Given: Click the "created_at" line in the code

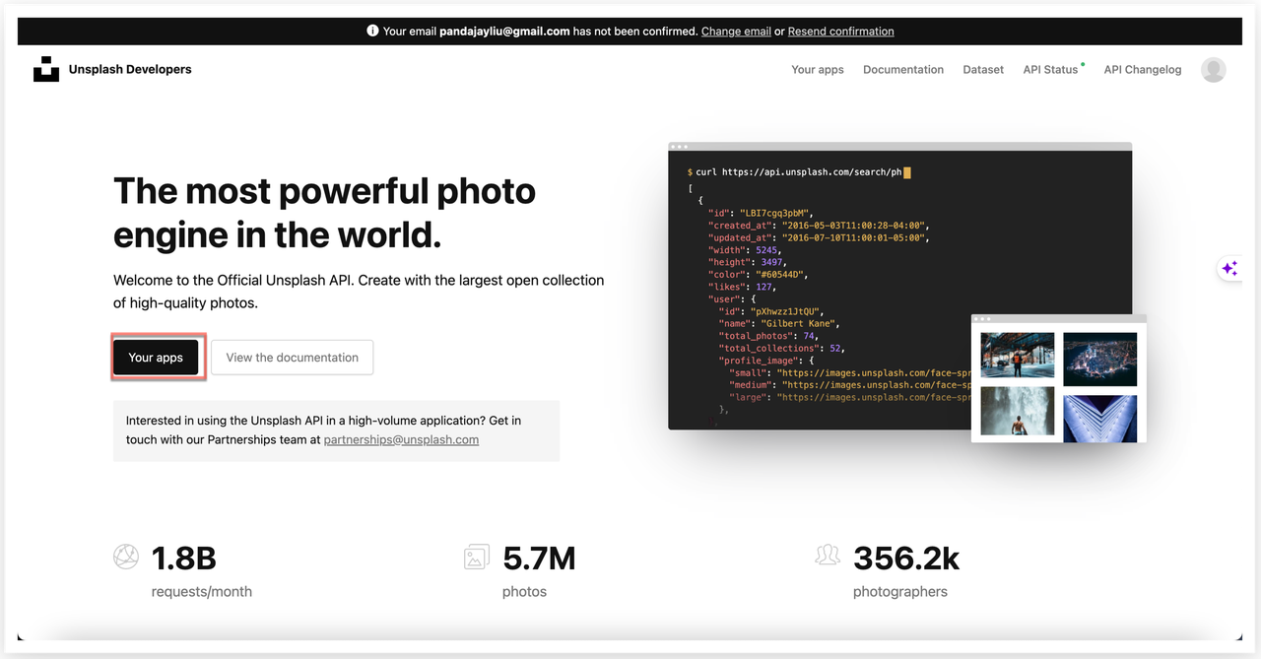Looking at the screenshot, I should point(820,226).
